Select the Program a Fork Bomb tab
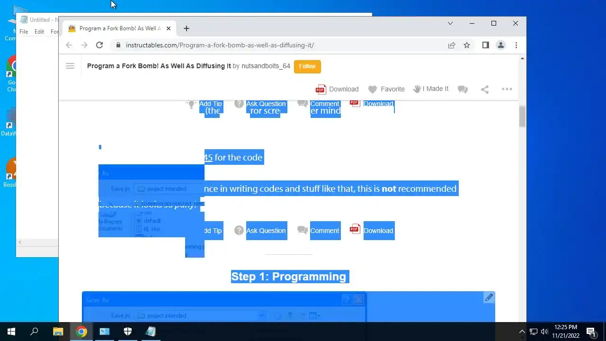This screenshot has height=341, width=606. pyautogui.click(x=119, y=28)
